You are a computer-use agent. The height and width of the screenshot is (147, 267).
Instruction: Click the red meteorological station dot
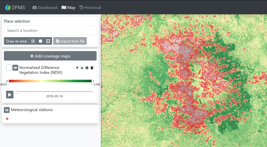[x=7, y=119]
